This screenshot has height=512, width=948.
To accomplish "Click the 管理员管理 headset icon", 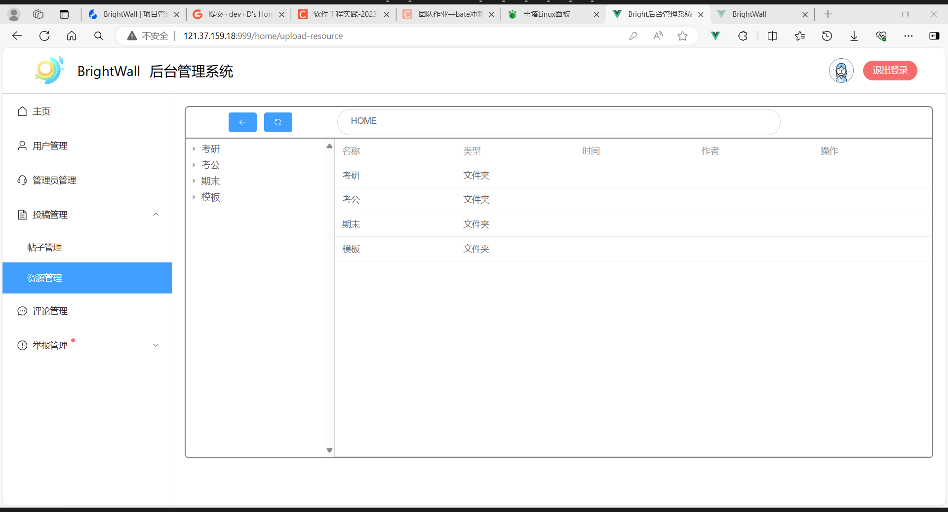I will click(x=22, y=181).
